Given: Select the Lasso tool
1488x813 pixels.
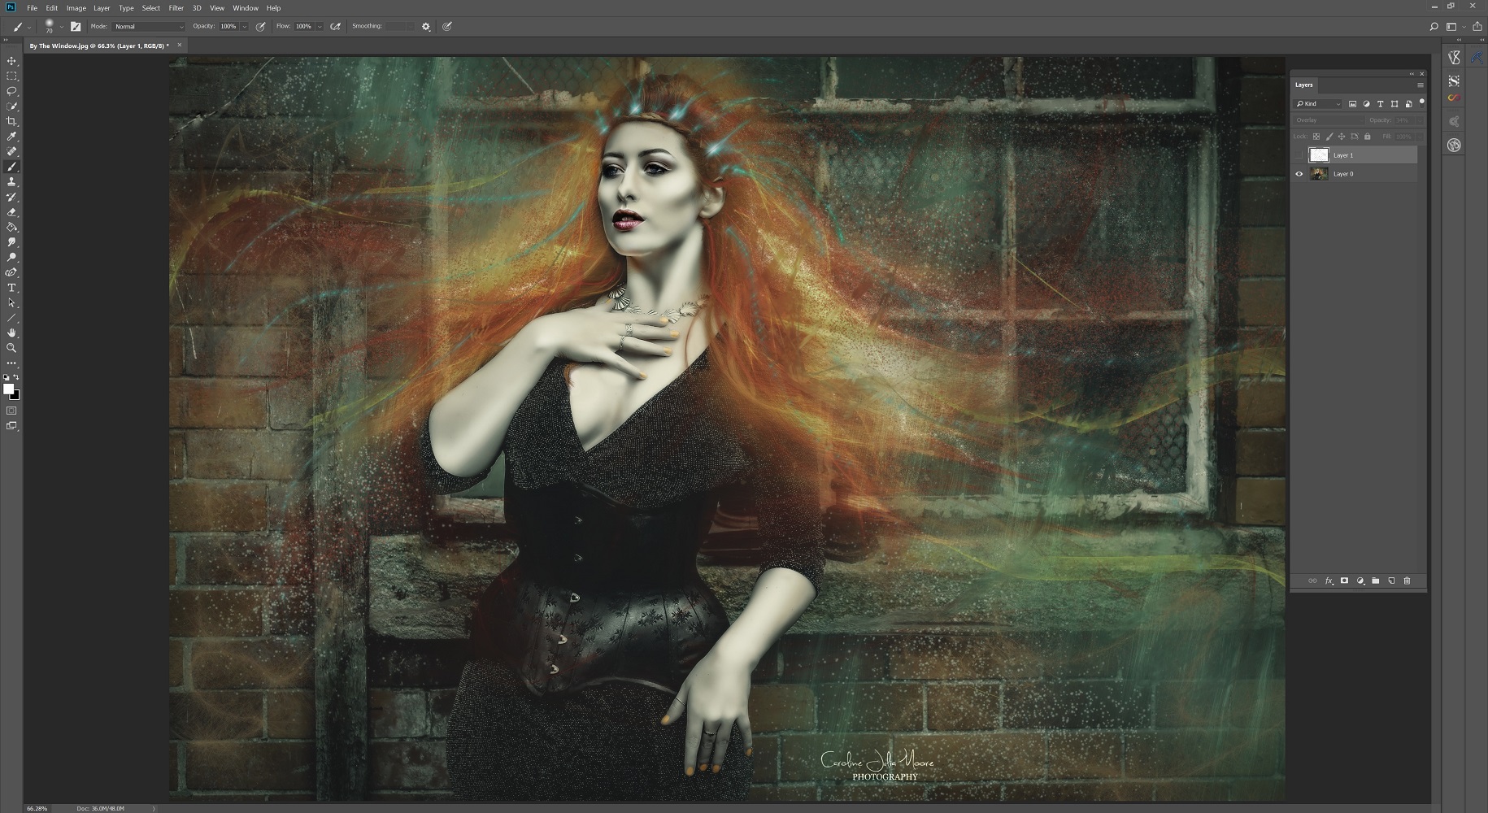Looking at the screenshot, I should (x=11, y=91).
